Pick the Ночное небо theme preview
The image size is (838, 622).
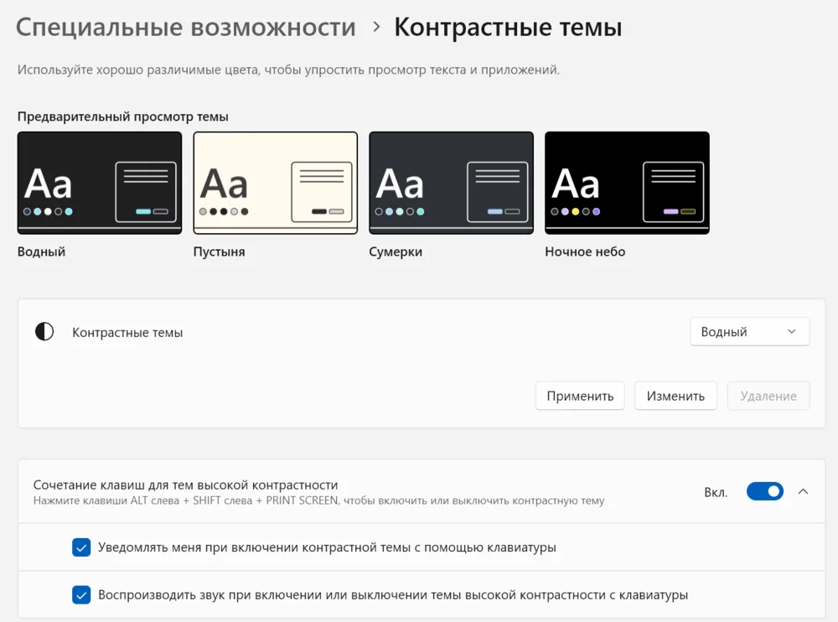tap(627, 183)
